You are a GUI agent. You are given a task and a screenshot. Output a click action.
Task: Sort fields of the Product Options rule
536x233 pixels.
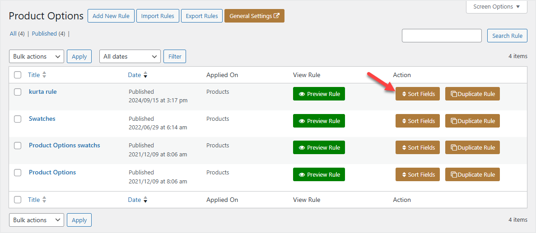click(x=417, y=175)
